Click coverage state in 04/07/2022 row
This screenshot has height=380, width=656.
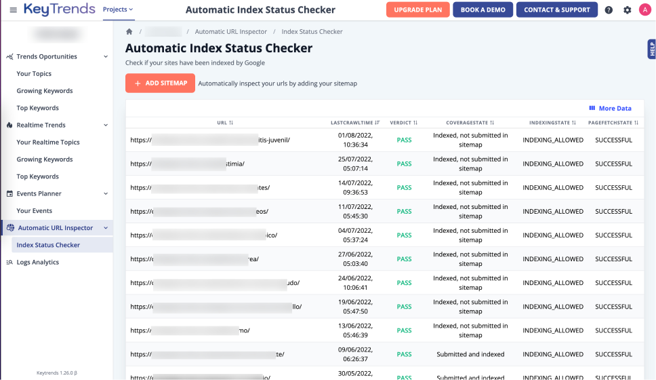tap(470, 235)
